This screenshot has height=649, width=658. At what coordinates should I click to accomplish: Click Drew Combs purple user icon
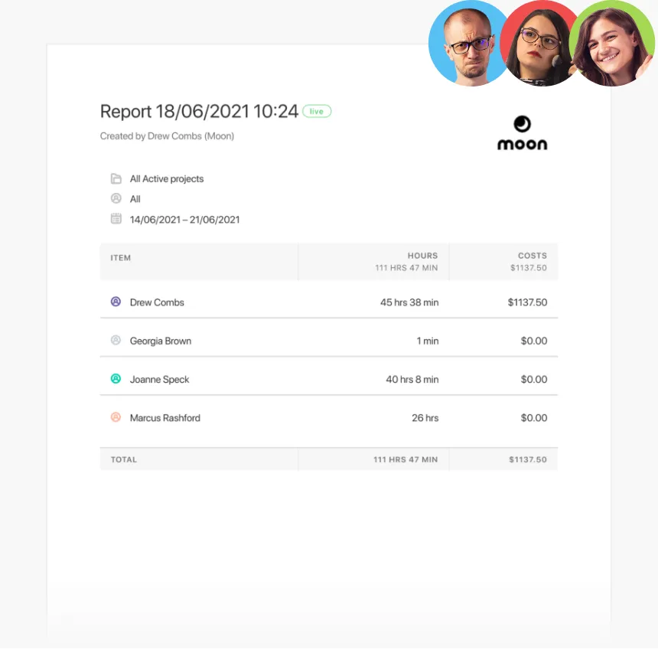pos(116,302)
